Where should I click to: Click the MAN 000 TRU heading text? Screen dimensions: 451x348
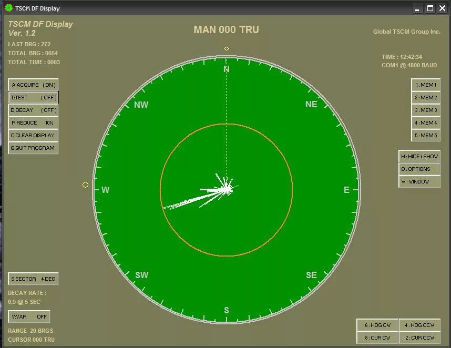226,29
